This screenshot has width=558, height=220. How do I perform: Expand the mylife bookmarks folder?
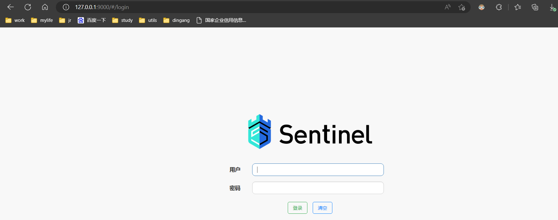(42, 20)
